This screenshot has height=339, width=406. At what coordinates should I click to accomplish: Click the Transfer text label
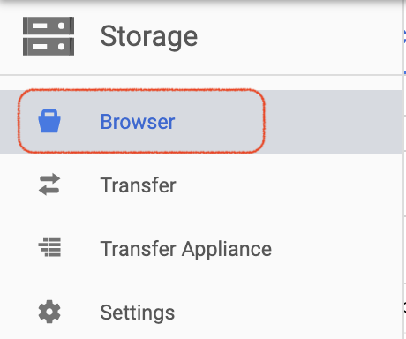click(x=138, y=185)
